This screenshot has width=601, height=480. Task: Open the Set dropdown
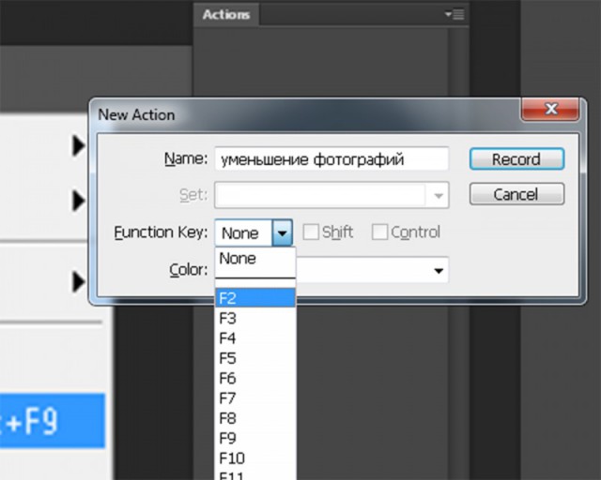[331, 195]
